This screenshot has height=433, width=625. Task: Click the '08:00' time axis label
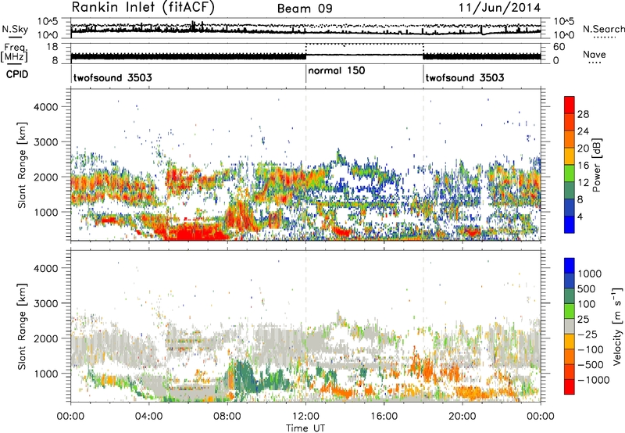point(227,417)
